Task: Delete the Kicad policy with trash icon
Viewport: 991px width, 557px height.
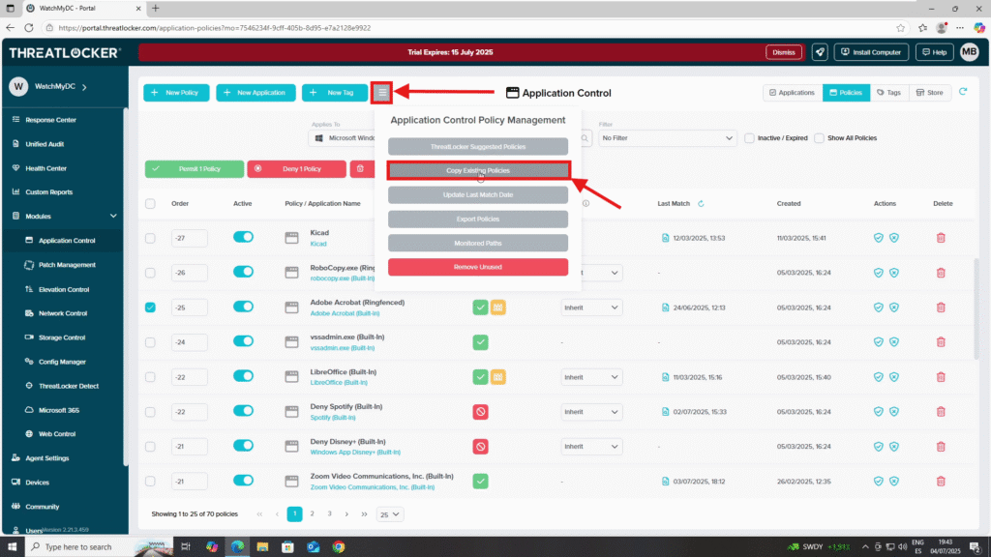Action: click(941, 238)
